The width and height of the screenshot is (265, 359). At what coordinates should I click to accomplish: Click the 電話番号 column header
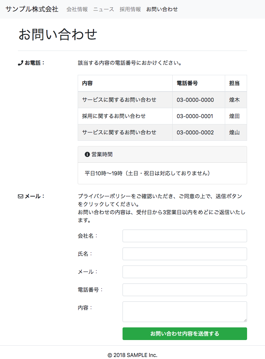187,83
